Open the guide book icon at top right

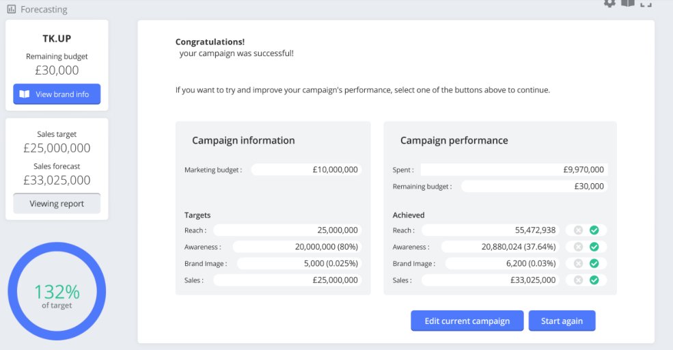pyautogui.click(x=628, y=3)
